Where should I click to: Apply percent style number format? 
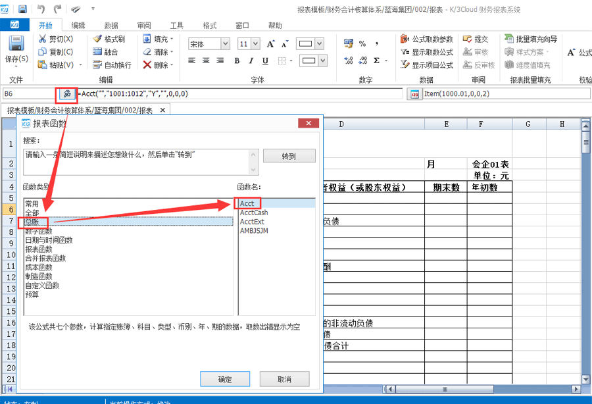[362, 44]
